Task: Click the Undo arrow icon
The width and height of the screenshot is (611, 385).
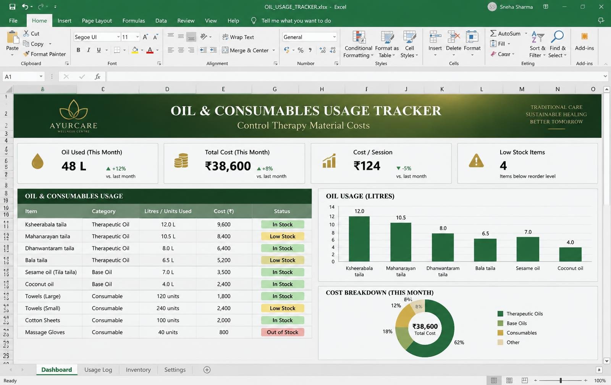Action: pos(25,6)
